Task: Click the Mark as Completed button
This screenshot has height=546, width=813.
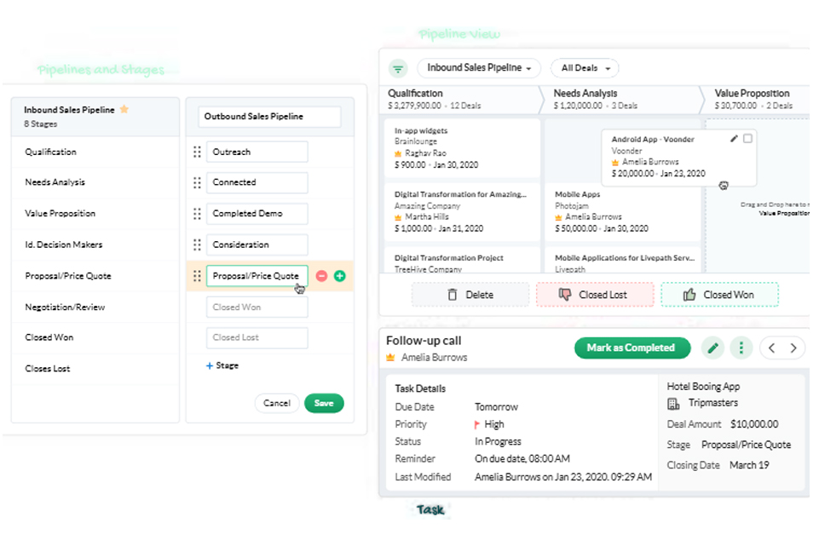Action: [x=632, y=348]
